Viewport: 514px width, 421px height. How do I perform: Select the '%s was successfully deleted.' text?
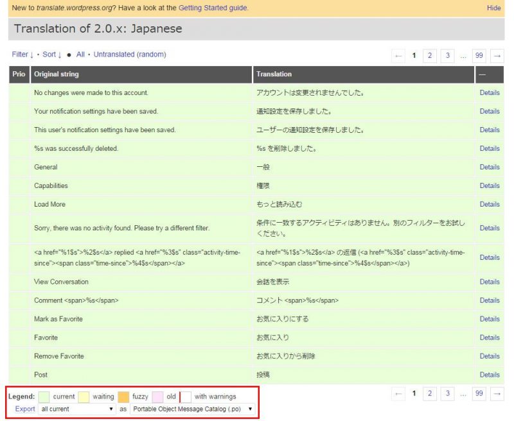76,149
